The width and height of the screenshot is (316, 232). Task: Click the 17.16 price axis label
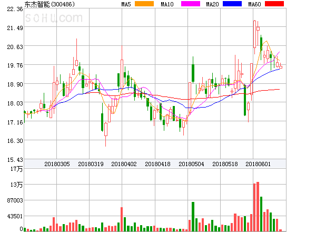click(15, 122)
